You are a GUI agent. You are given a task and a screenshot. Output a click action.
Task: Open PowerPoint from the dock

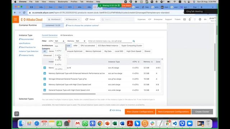[107, 123]
